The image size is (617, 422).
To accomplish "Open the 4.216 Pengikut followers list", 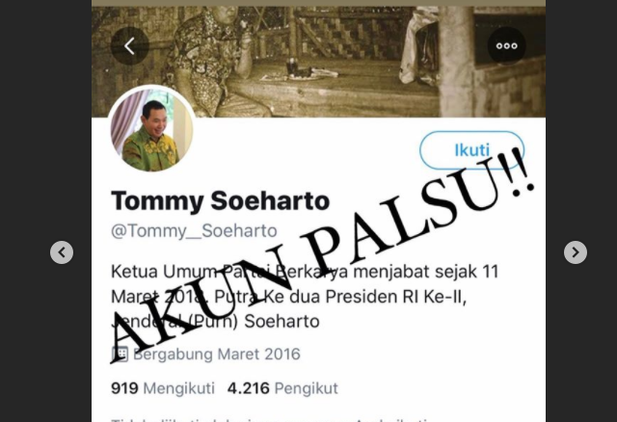I will [282, 388].
